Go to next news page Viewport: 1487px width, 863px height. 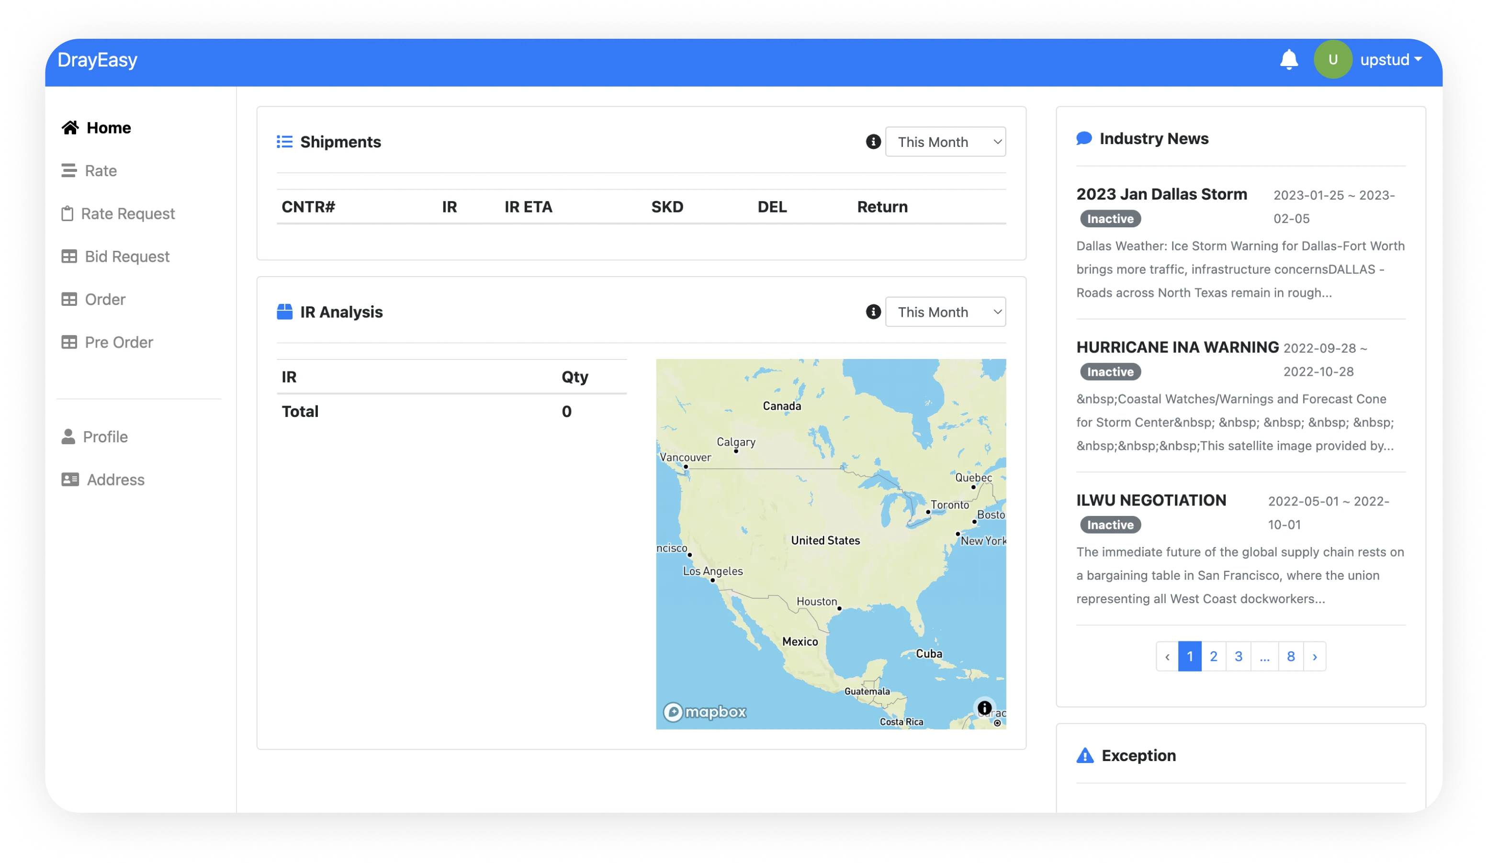click(1314, 656)
